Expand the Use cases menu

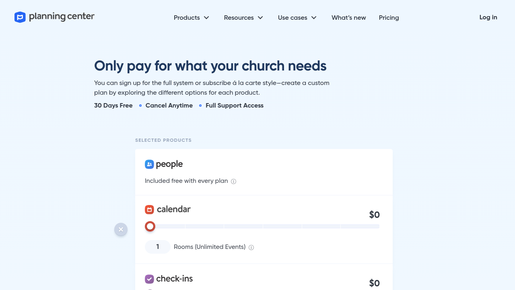click(297, 18)
